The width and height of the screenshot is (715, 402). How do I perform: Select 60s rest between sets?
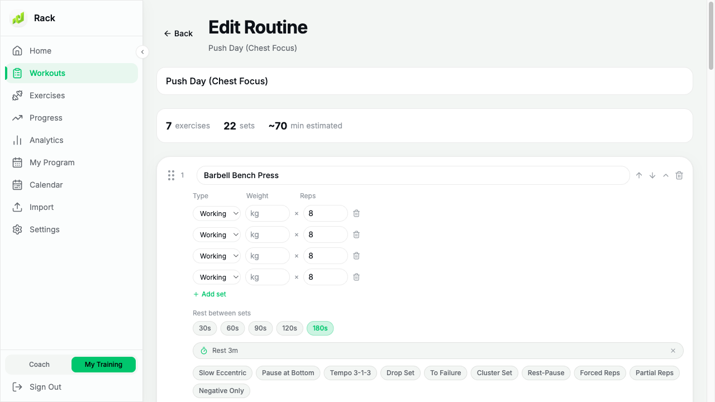(233, 328)
